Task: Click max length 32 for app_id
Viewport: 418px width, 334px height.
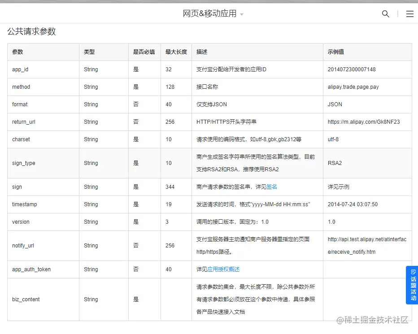Action: pos(169,69)
